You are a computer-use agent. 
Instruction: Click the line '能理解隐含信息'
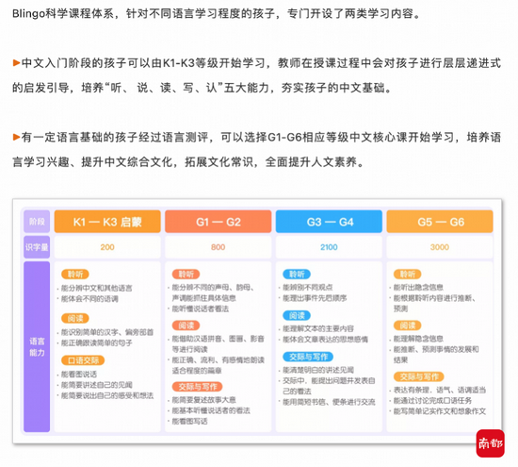point(418,339)
